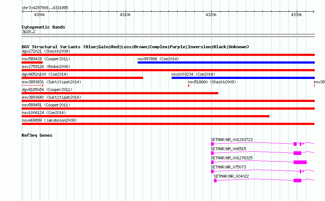Select the SETMAR|NM_001276325 transcript label
Viewport: 325px width, 201px height.
click(x=232, y=158)
